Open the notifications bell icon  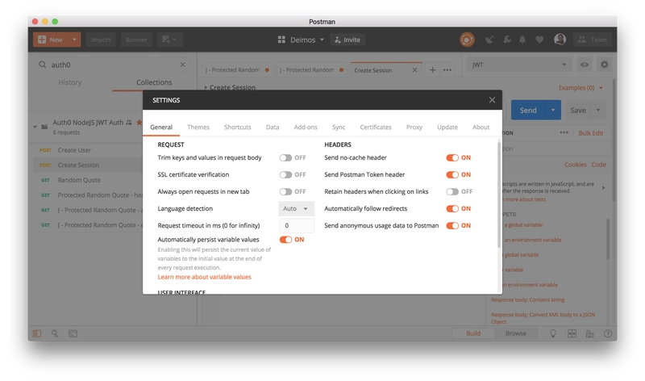point(522,40)
